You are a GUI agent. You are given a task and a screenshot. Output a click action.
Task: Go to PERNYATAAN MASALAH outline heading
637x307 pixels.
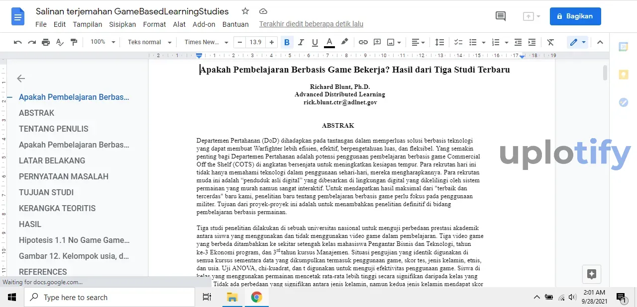coord(64,176)
